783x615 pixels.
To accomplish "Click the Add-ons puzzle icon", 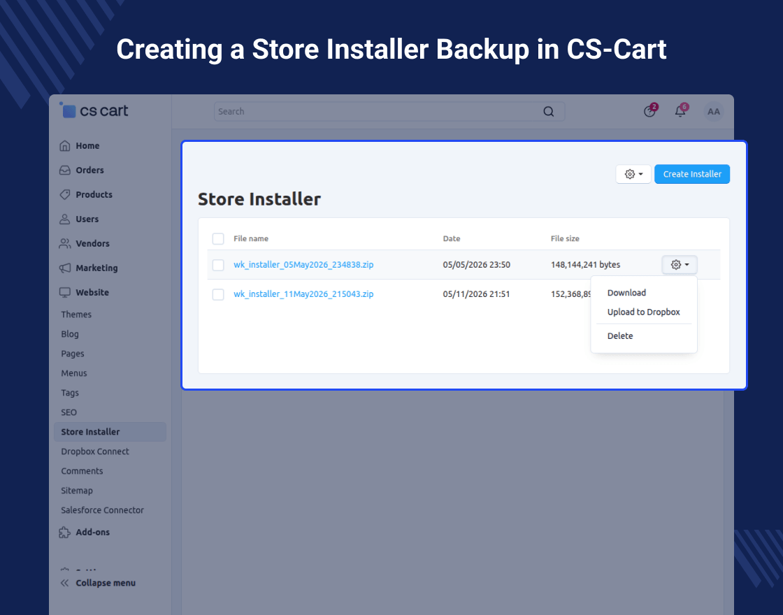I will (65, 532).
